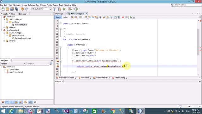
Task: Switch to the Services tab
Action: tap(22, 14)
